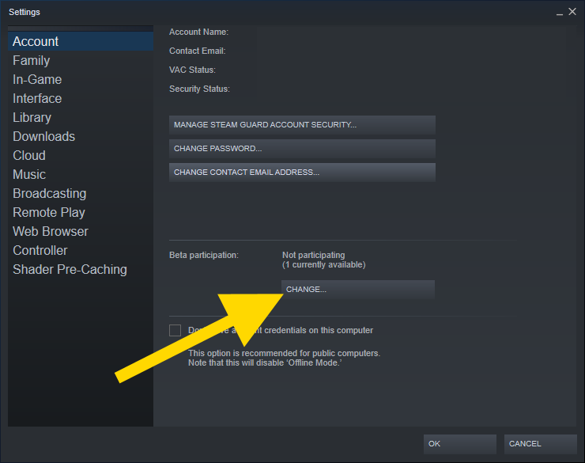Close the Settings window

pos(572,12)
